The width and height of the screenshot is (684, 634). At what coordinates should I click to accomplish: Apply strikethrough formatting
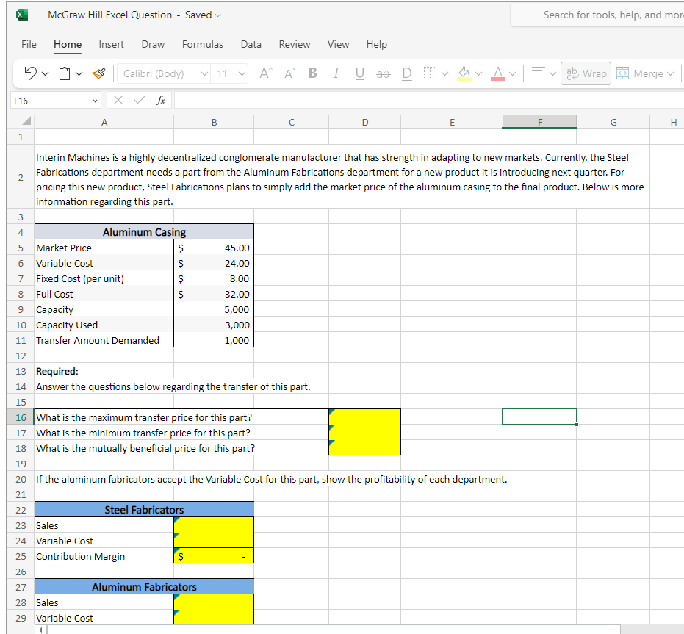pyautogui.click(x=383, y=73)
